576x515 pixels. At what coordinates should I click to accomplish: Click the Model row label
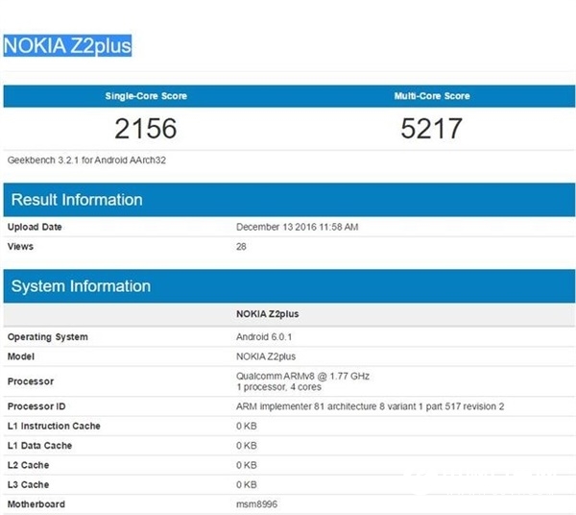[x=21, y=356]
